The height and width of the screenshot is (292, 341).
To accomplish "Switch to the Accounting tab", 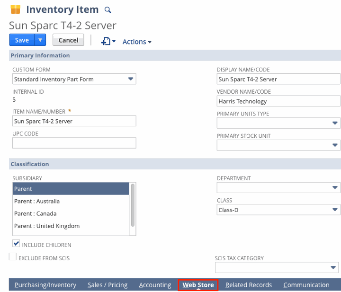I will coord(155,285).
